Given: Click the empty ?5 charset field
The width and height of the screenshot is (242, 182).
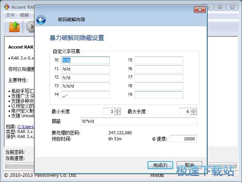Looking at the screenshot, I should pos(159,60).
